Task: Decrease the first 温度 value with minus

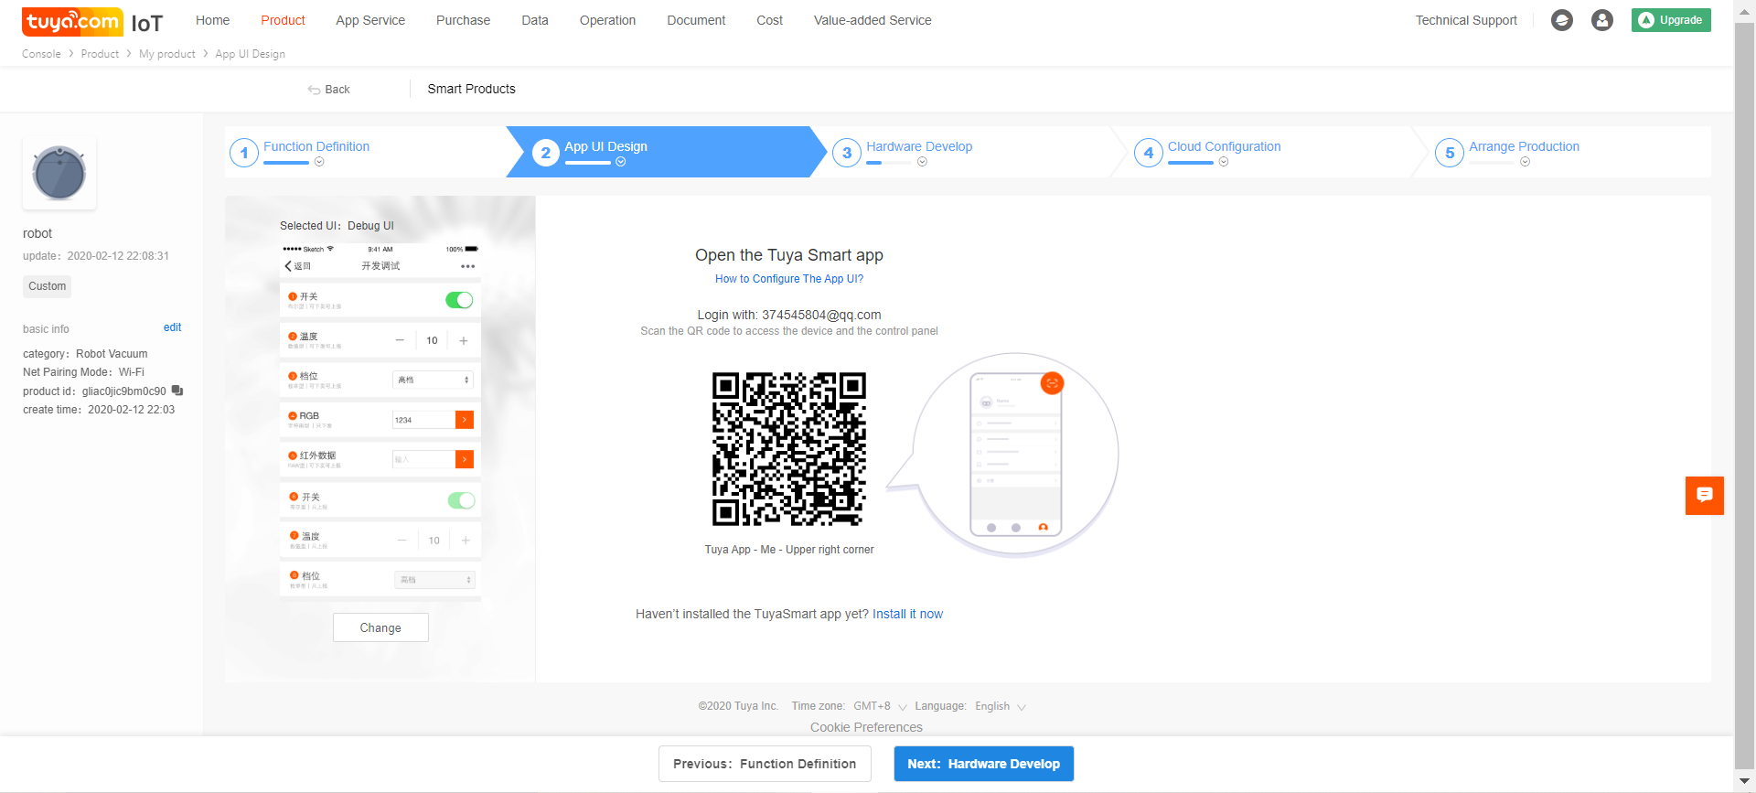Action: pyautogui.click(x=400, y=340)
